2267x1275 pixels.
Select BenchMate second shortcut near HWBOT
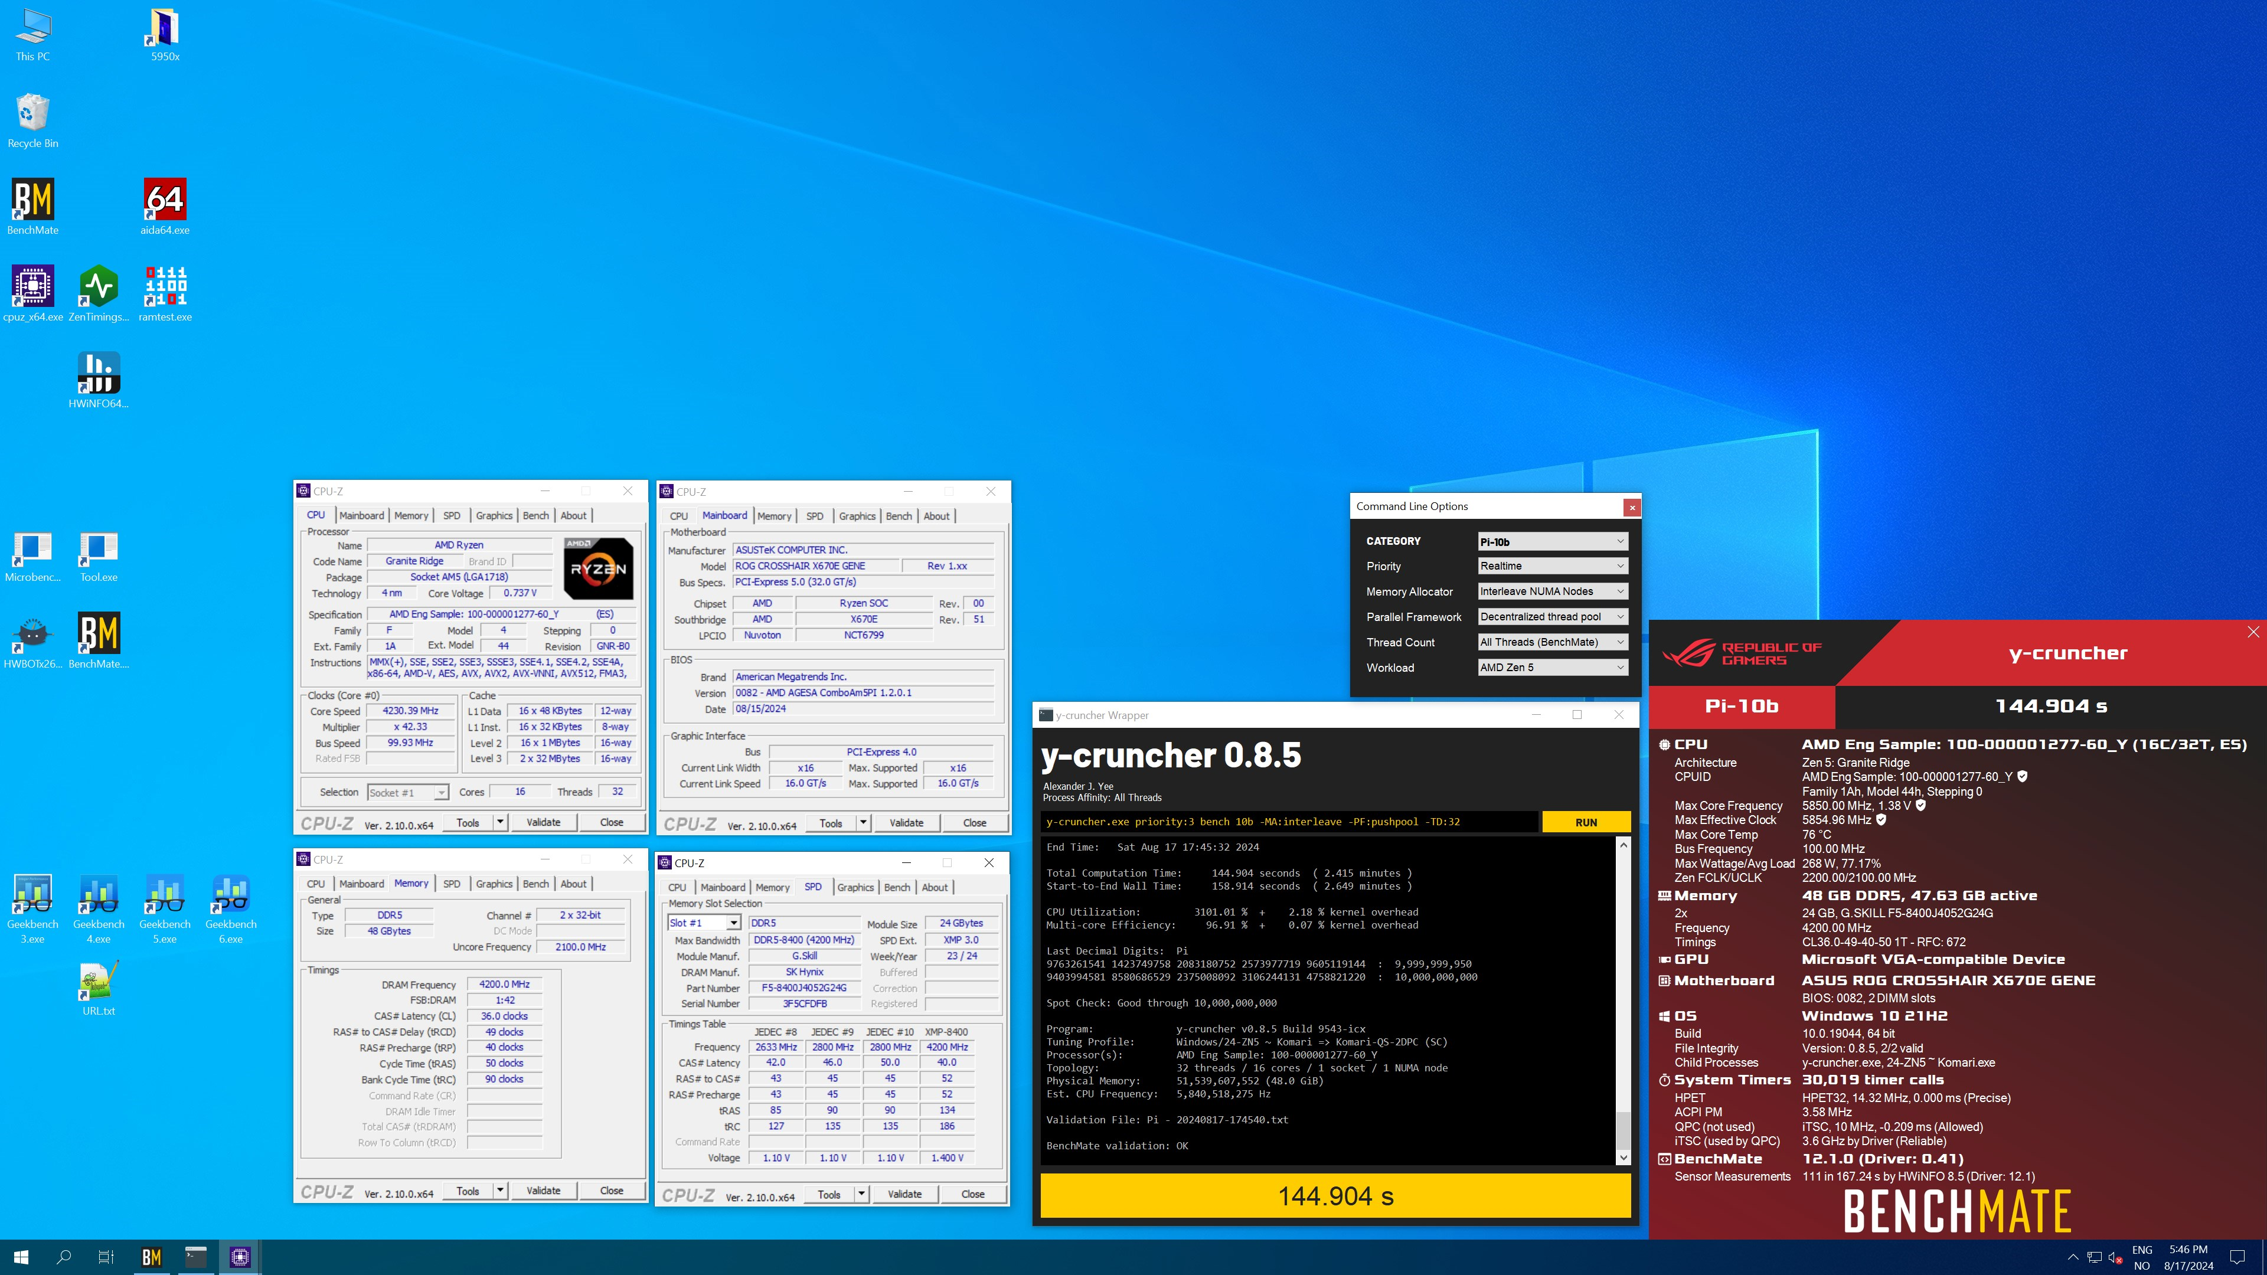coord(99,642)
